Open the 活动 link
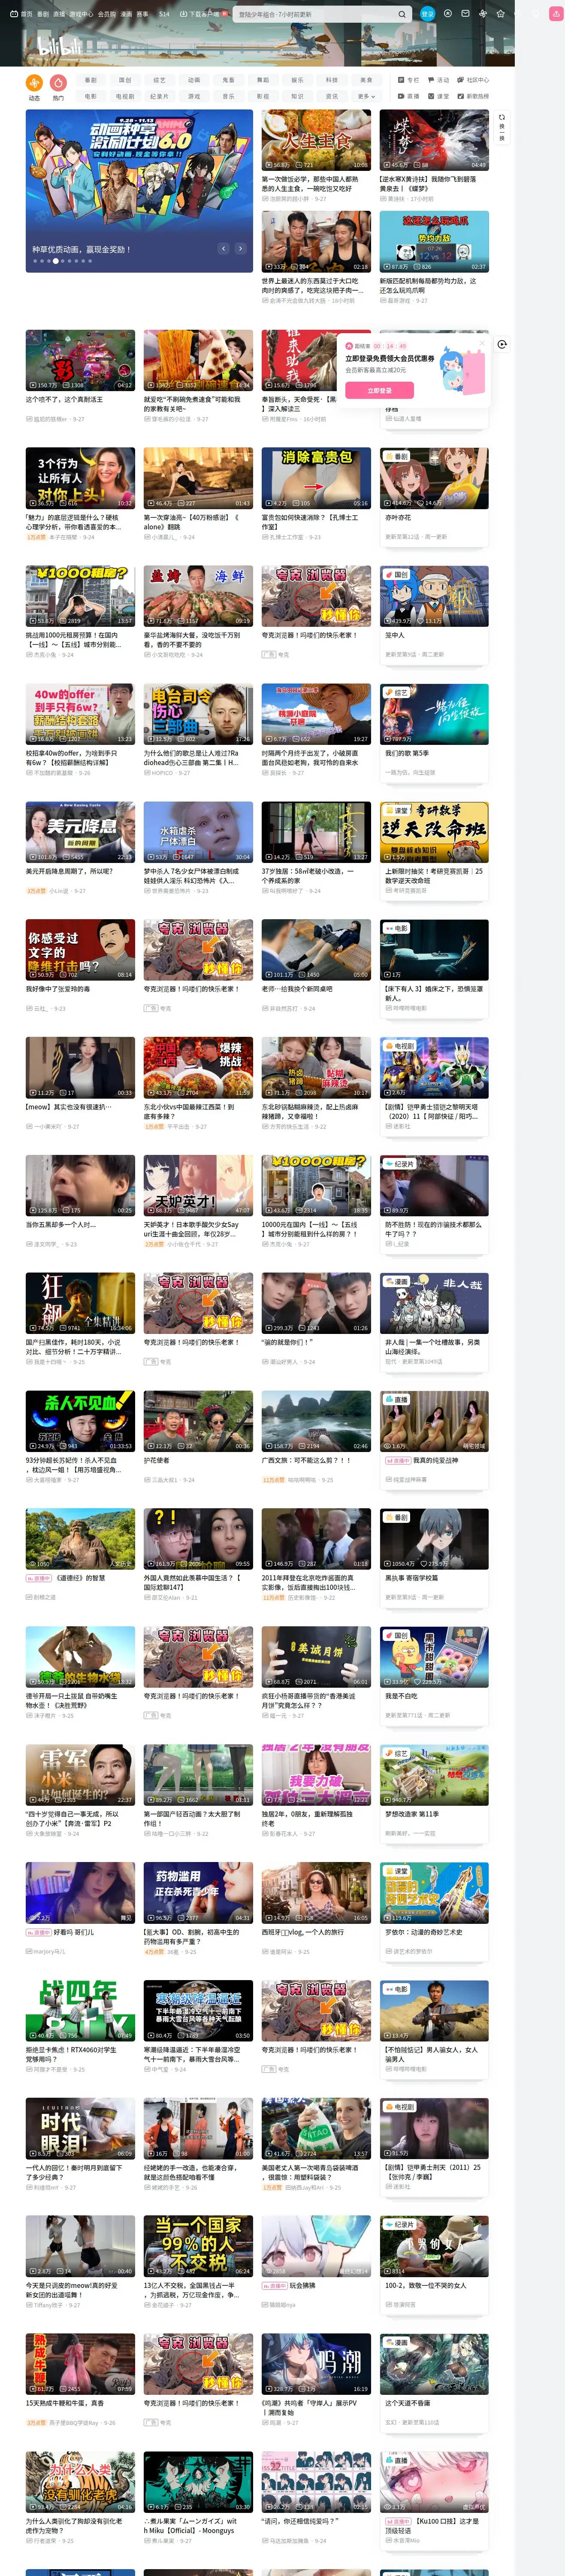This screenshot has height=2576, width=565. pyautogui.click(x=438, y=80)
